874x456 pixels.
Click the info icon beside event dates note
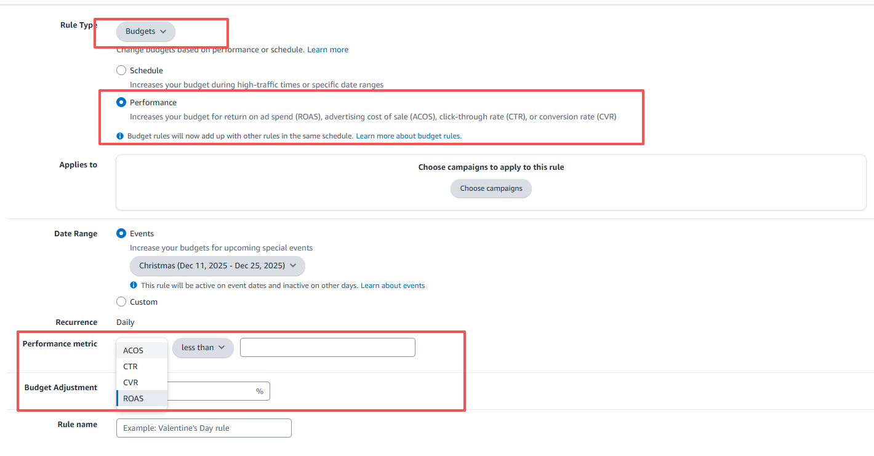point(134,286)
